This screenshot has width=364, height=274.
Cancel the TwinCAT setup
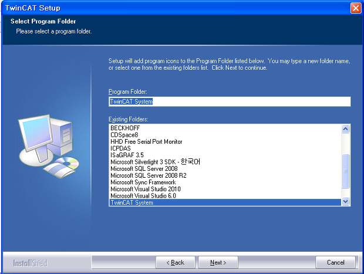point(335,262)
